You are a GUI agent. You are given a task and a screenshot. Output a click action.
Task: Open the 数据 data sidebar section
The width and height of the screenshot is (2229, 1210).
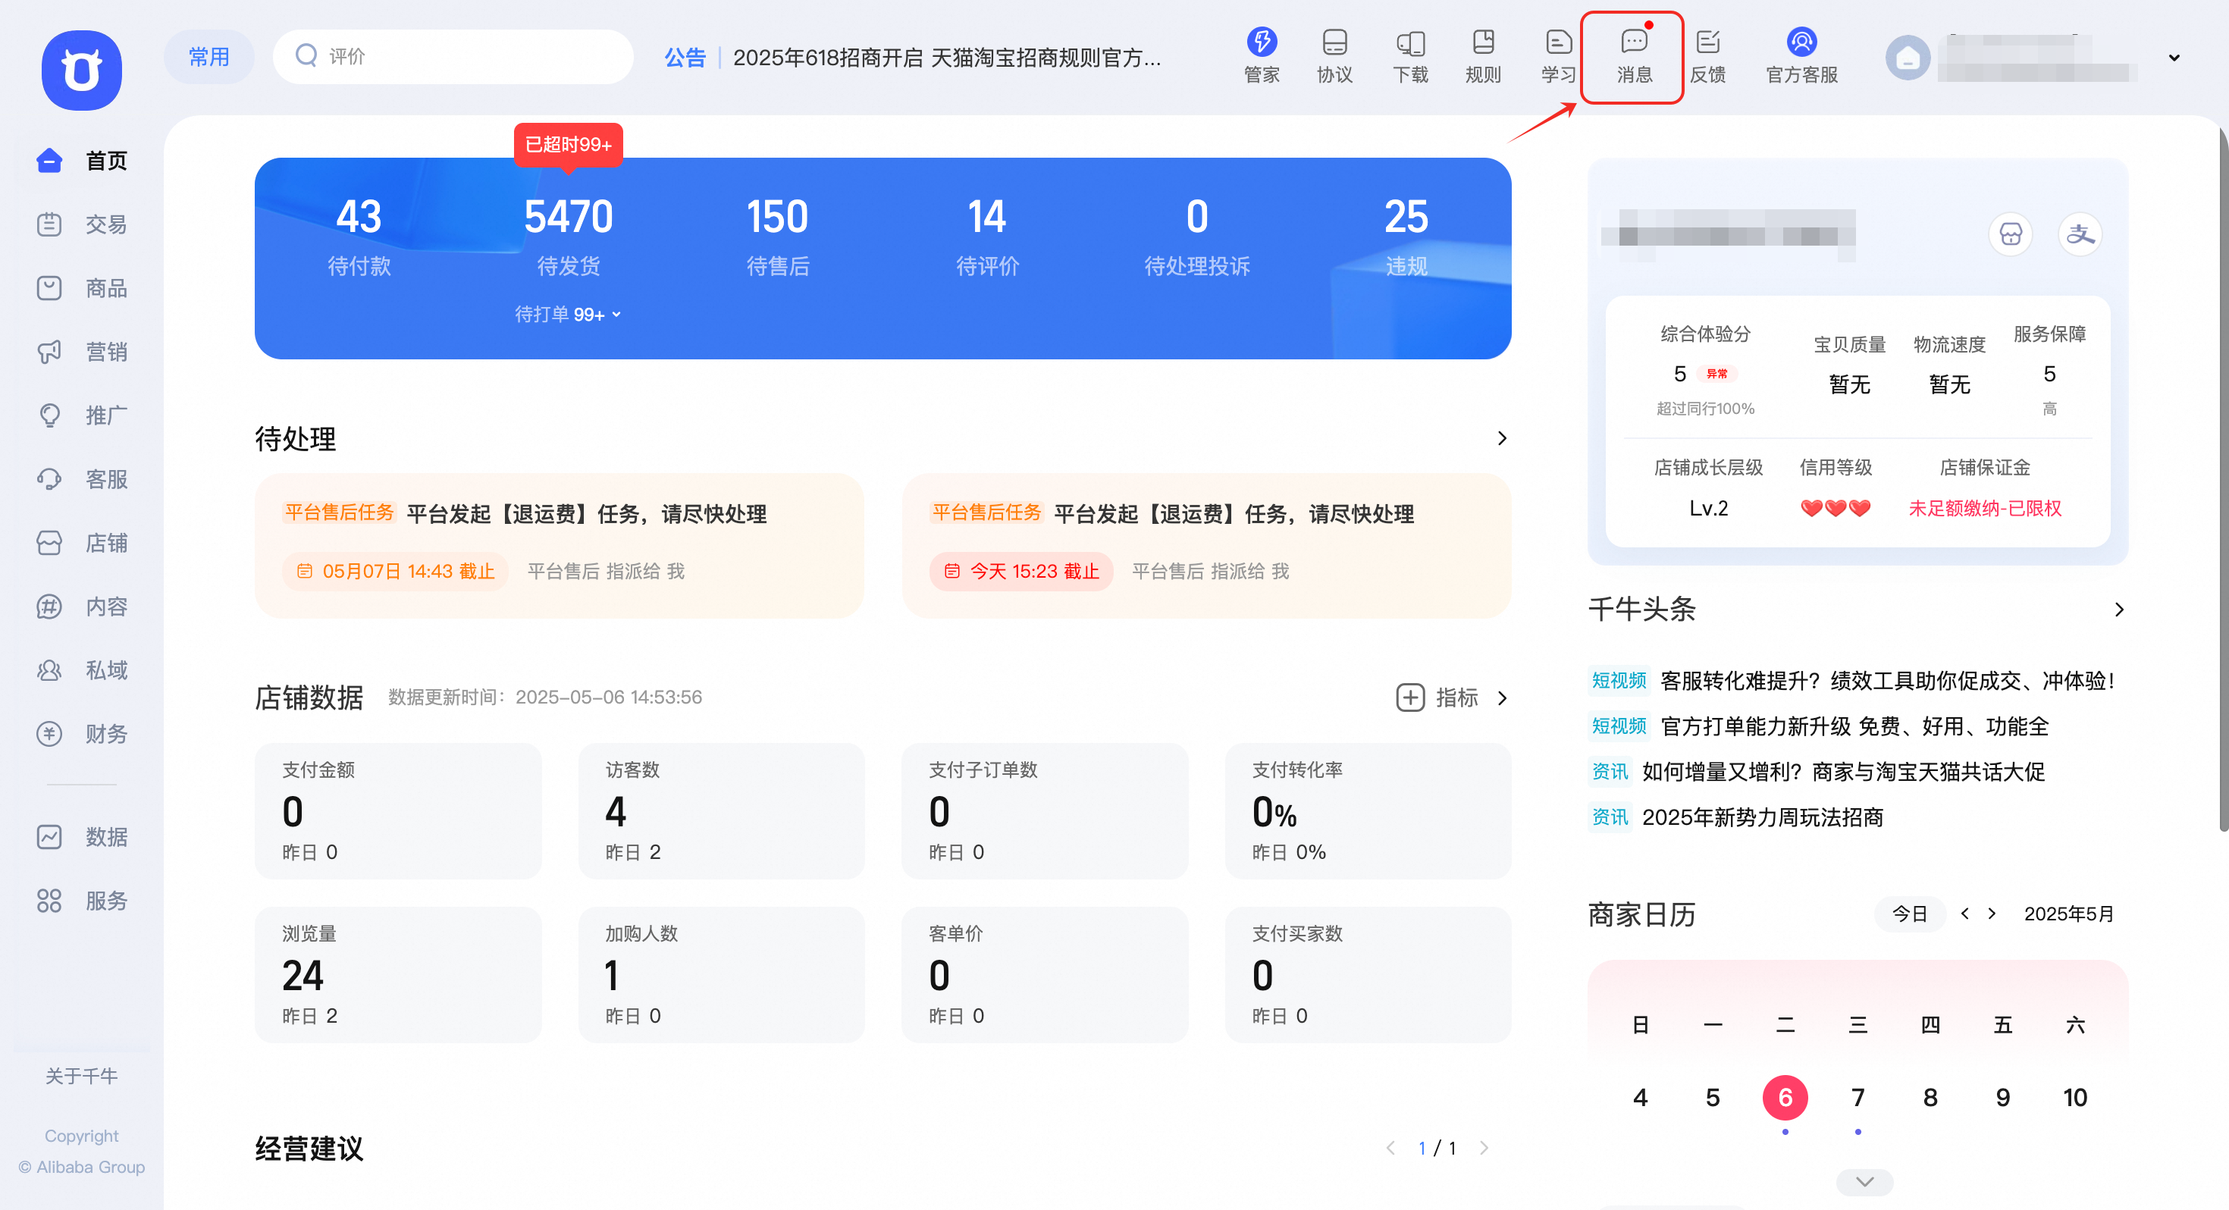(82, 837)
